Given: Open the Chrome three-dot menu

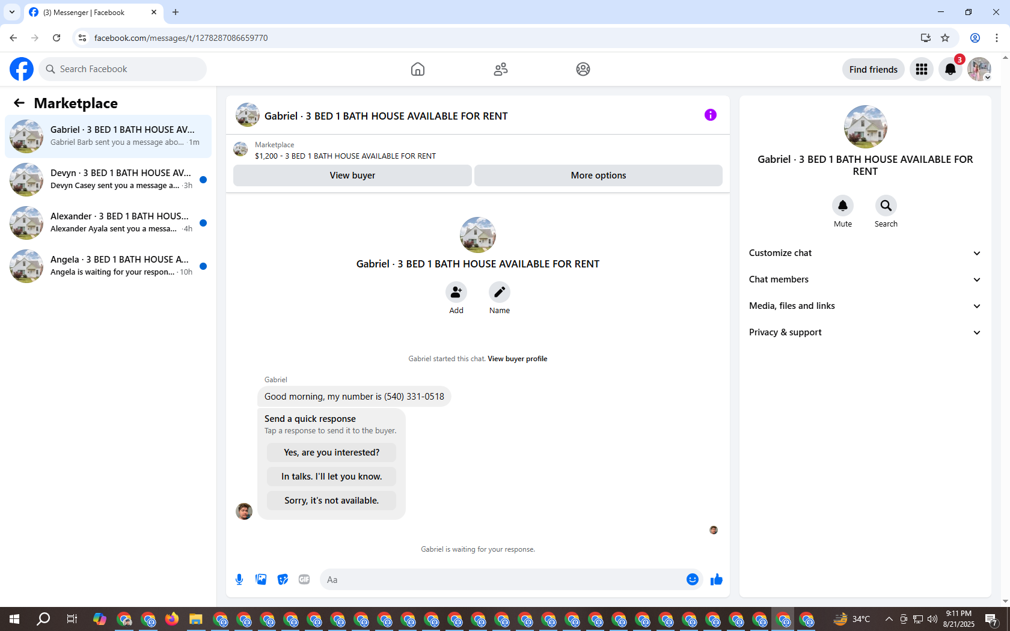Looking at the screenshot, I should pos(997,38).
